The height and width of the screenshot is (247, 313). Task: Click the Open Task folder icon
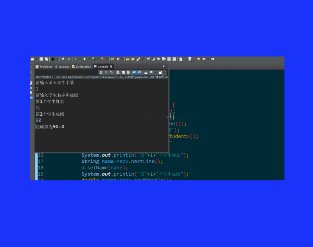(133, 59)
